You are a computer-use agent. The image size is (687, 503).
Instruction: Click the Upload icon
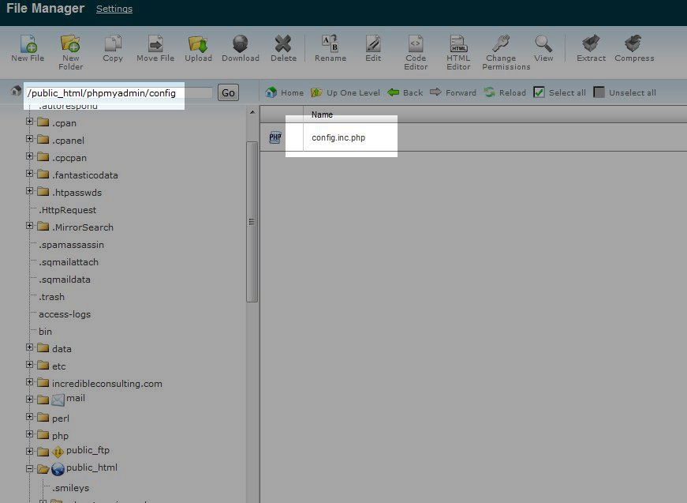coord(198,44)
